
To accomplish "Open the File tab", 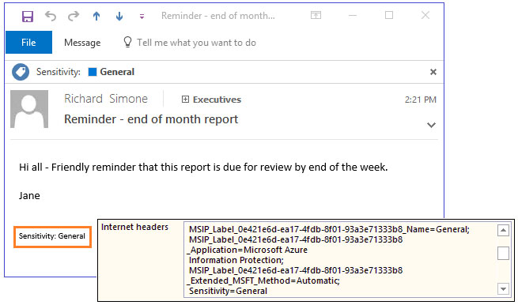I will 28,42.
